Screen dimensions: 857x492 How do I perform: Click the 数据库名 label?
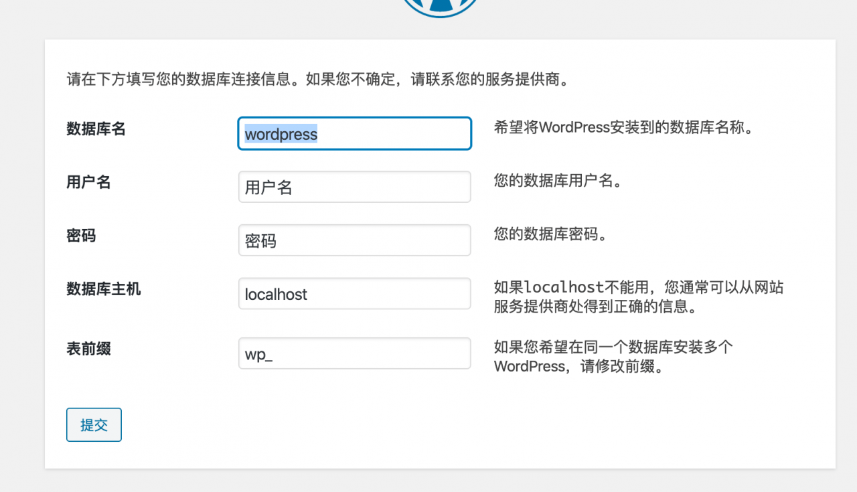[96, 129]
